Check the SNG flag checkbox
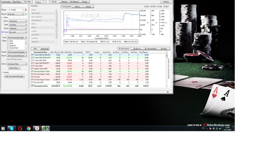Image resolution: width=263 pixels, height=148 pixels. click(x=8, y=41)
